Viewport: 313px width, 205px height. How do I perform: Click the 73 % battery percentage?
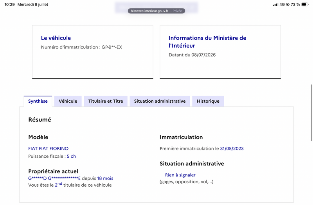click(295, 4)
